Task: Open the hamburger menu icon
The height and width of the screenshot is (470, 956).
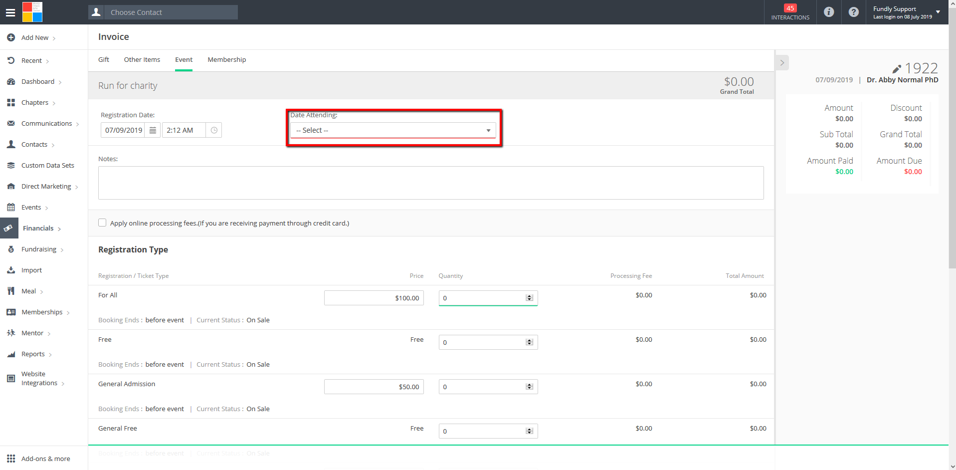Action: point(10,12)
